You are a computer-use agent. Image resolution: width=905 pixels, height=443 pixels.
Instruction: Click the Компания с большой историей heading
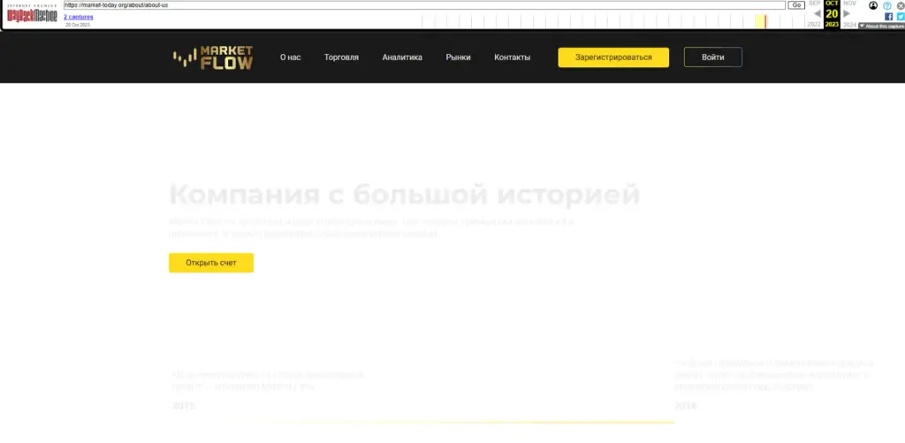click(405, 195)
